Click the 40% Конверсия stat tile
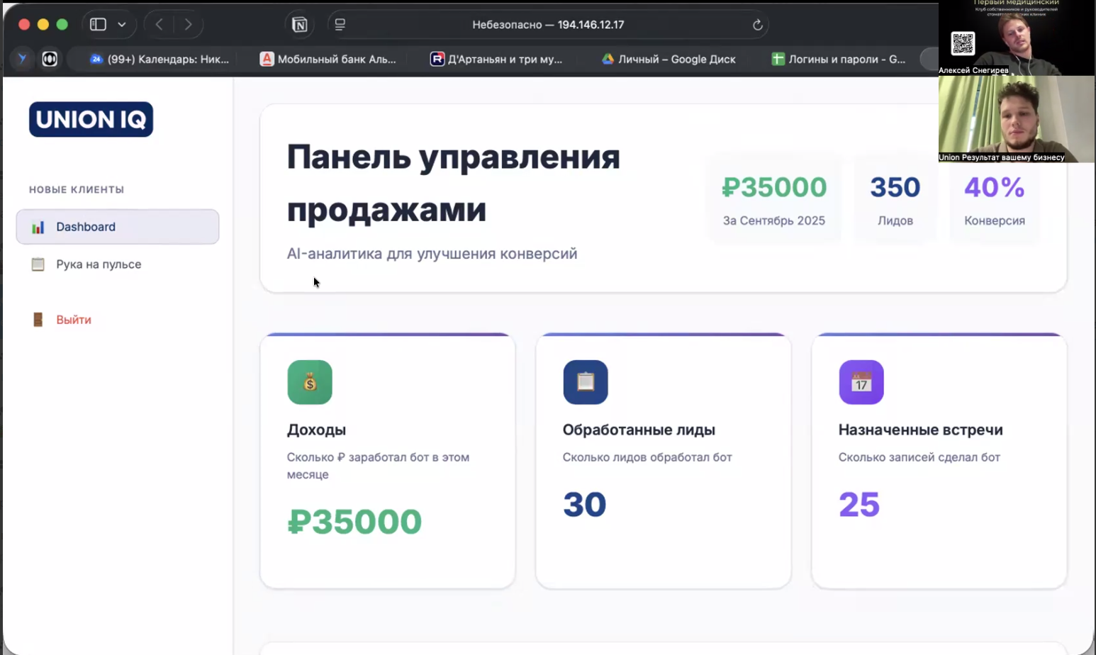The image size is (1096, 655). pos(994,201)
